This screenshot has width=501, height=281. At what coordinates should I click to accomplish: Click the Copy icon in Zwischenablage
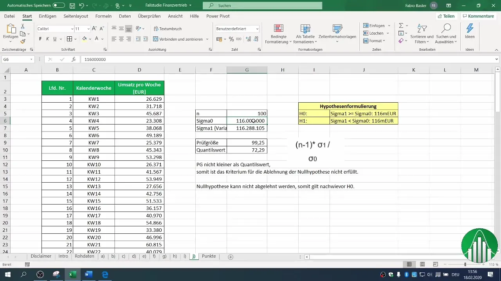23,34
